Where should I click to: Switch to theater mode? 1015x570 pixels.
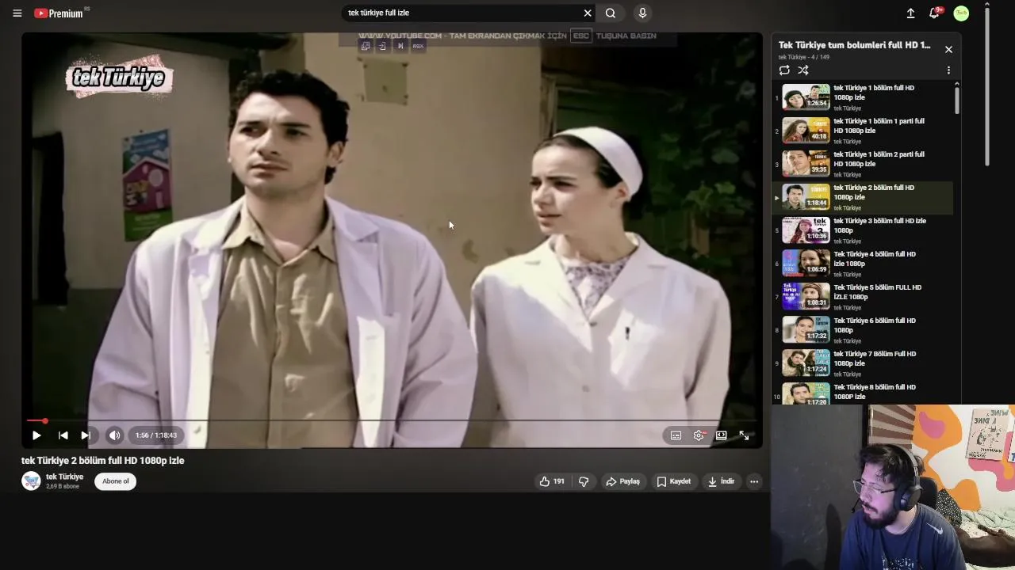click(x=721, y=435)
